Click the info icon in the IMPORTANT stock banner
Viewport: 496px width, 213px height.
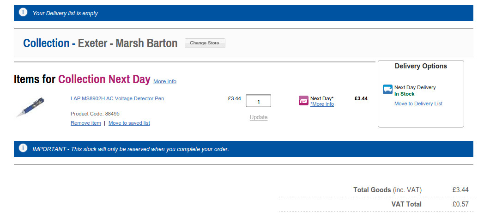coord(23,148)
